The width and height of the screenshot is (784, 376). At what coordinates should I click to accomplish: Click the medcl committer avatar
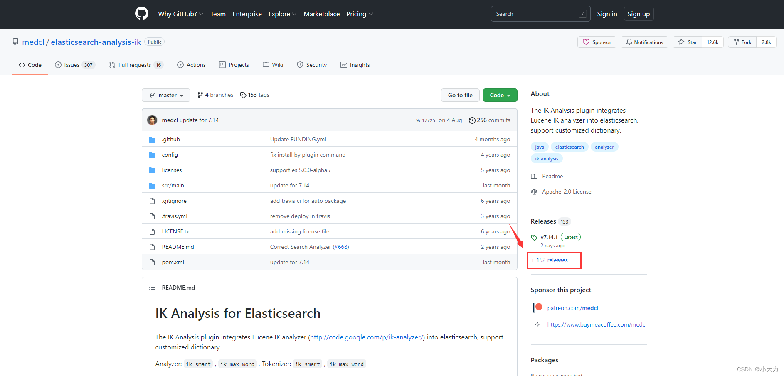pos(152,120)
